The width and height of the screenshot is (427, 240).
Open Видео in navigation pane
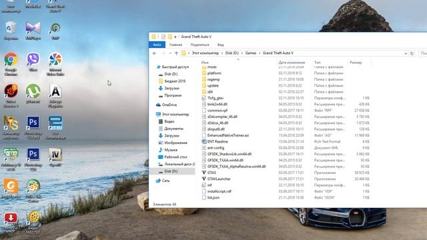point(166,121)
